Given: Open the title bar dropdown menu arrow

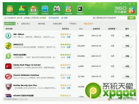Looking at the screenshot, I should [x=121, y=4].
